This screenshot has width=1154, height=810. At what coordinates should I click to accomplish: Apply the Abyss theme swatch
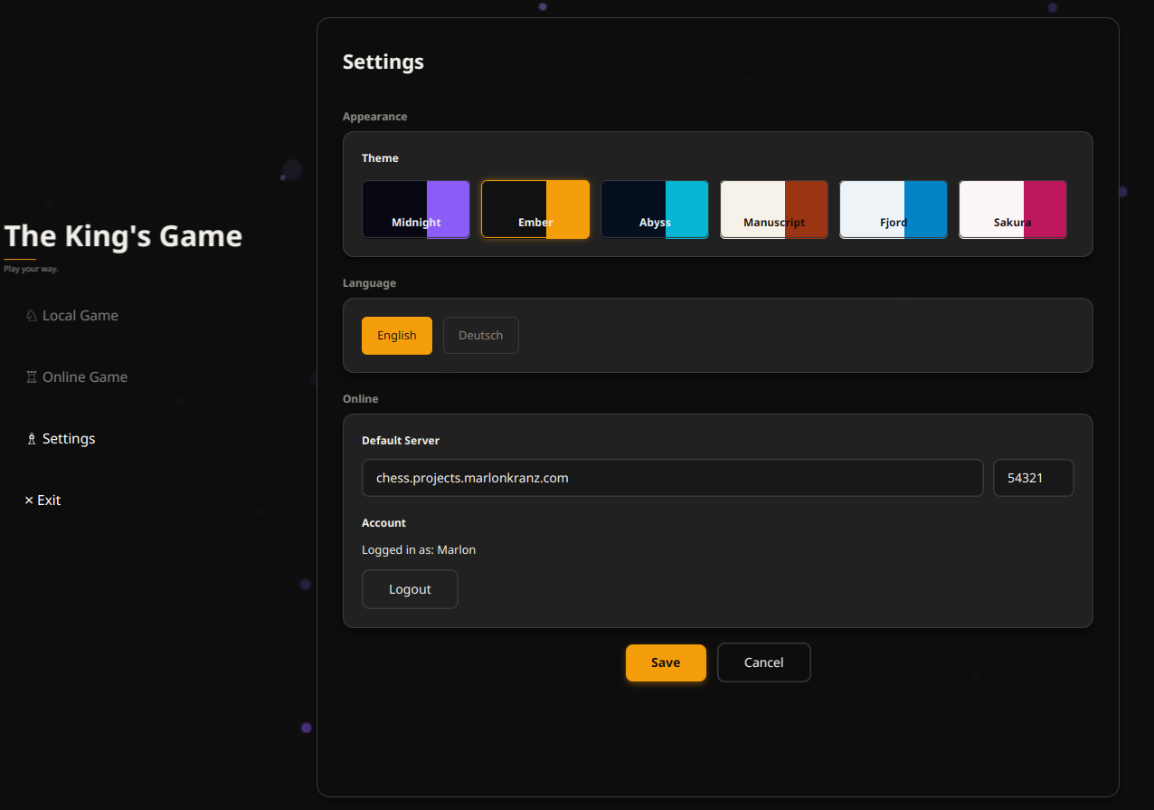655,209
